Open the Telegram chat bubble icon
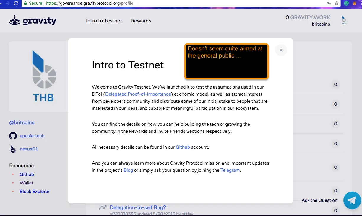The image size is (362, 216). point(352,200)
